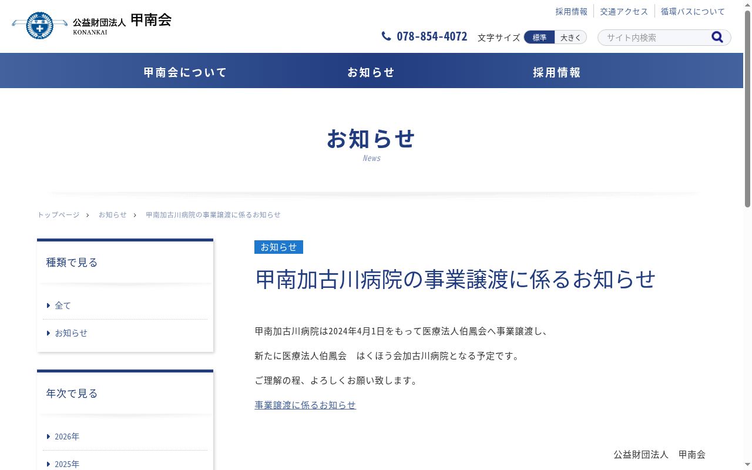Viewport: 752px width, 470px height.
Task: Go to トップページ breadcrumb
Action: click(58, 215)
